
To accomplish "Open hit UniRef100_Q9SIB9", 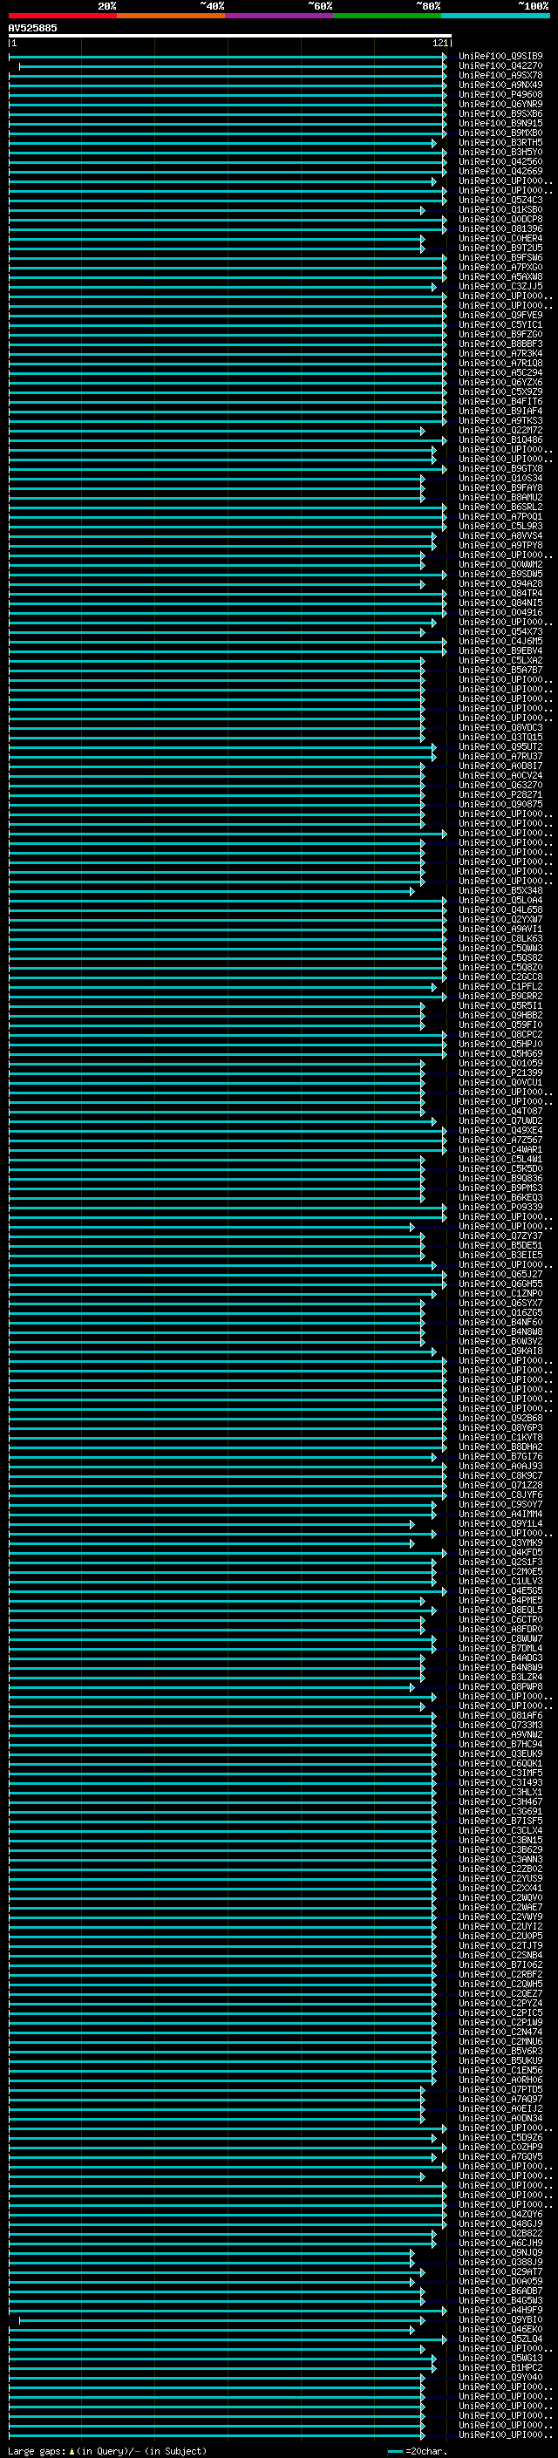I will pos(500,57).
